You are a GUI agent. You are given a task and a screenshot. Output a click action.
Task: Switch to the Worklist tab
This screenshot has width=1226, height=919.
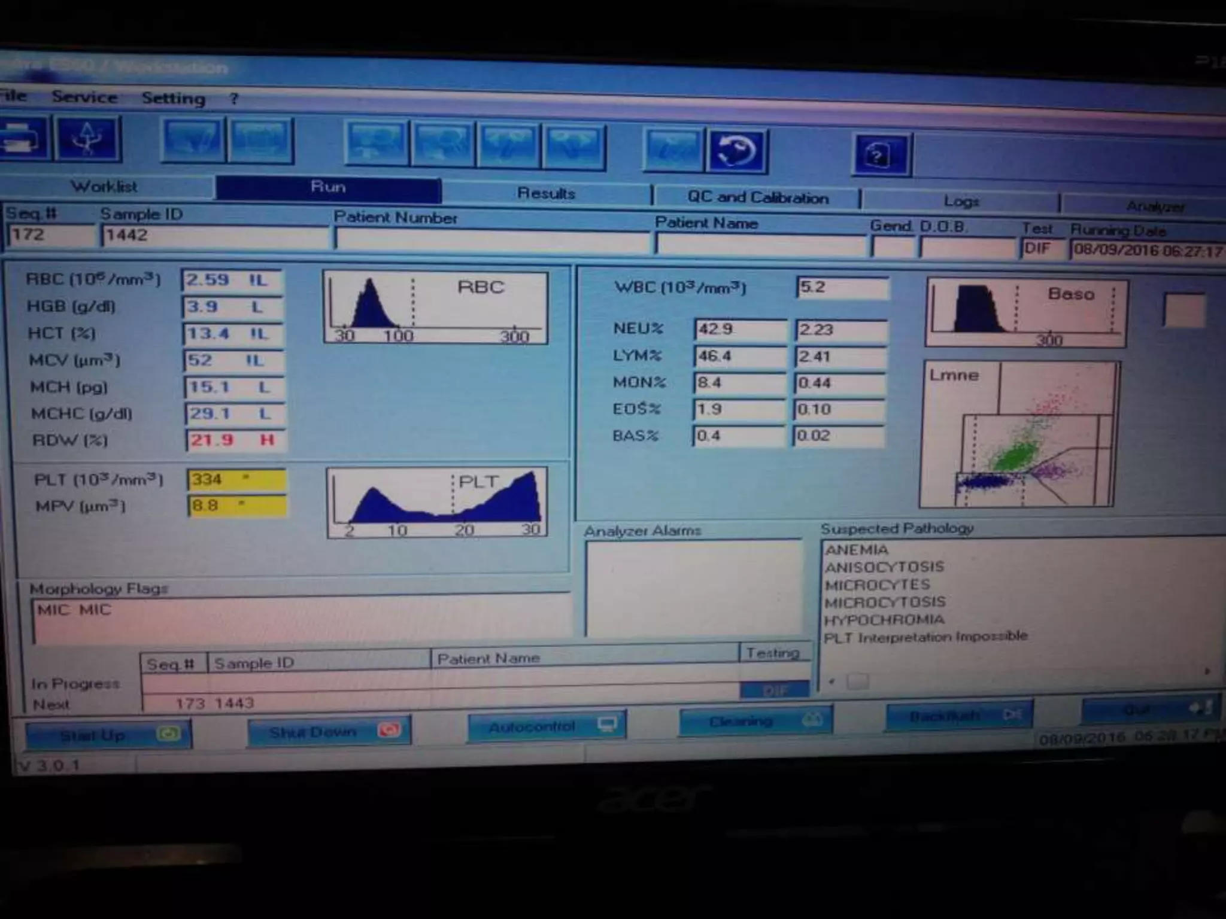(x=105, y=187)
